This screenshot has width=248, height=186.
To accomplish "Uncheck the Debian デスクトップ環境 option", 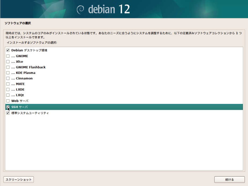I will coord(8,50).
